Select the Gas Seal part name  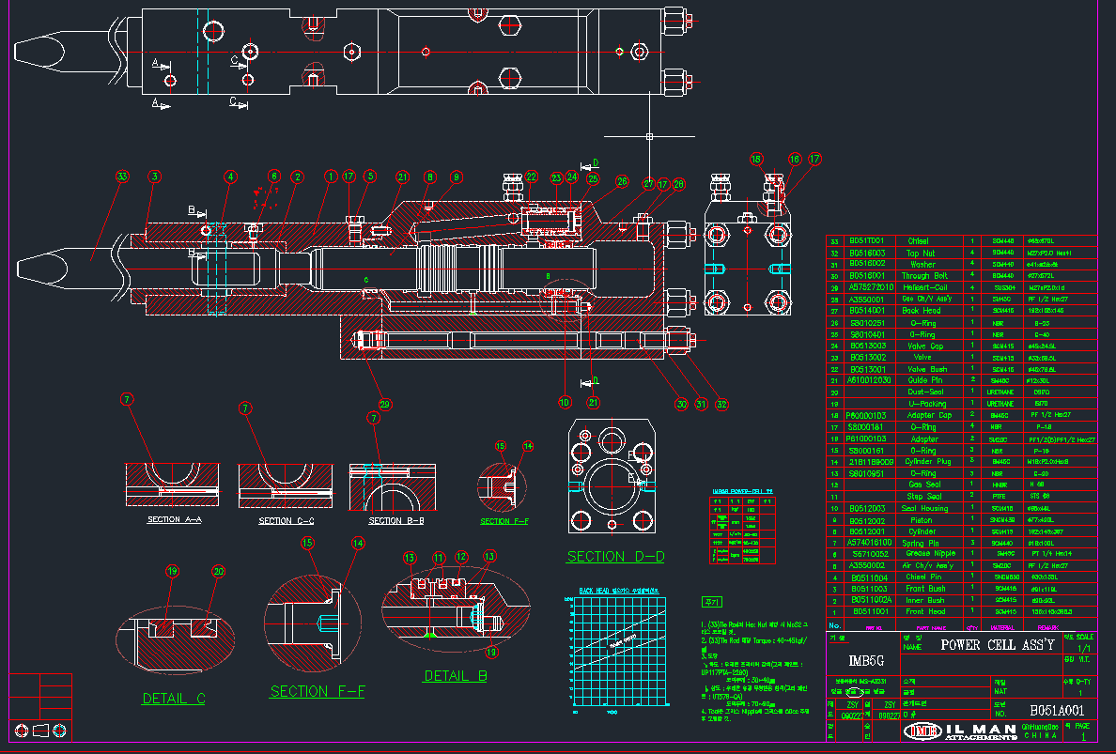coord(923,485)
